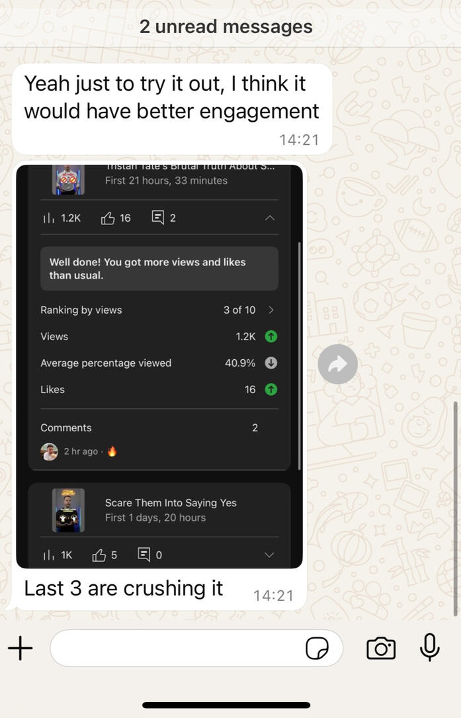
Task: Tap the Scare Them Into Saying Yes thumbnail
Action: [x=68, y=510]
